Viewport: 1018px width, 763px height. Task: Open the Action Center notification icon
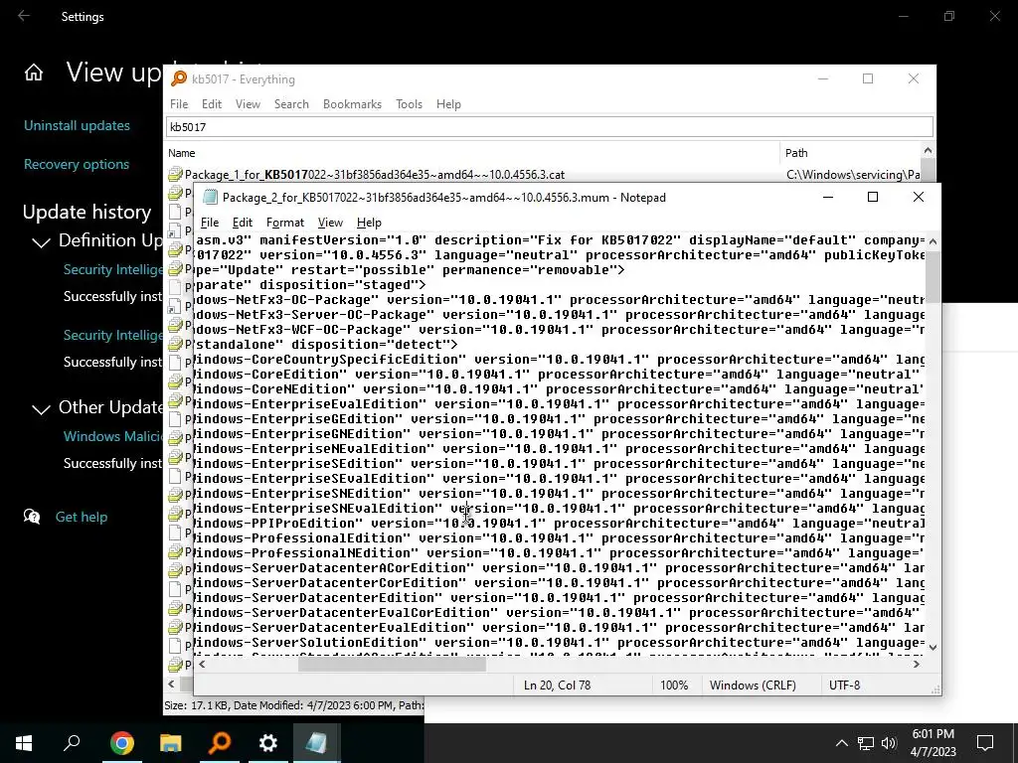tap(985, 743)
